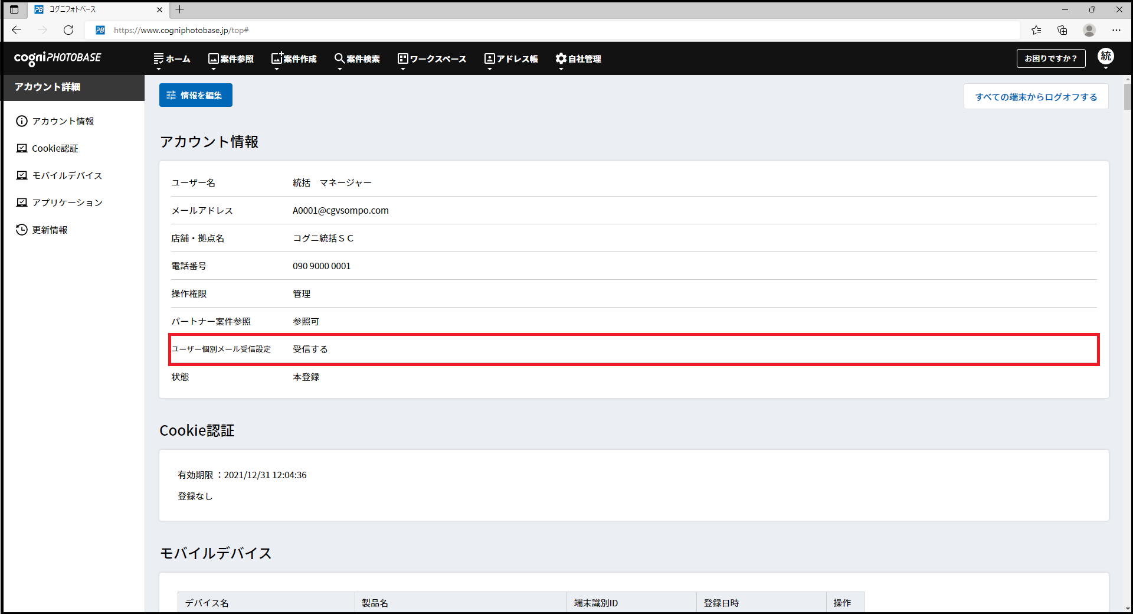Click the 情報を編集 button

[x=196, y=95]
